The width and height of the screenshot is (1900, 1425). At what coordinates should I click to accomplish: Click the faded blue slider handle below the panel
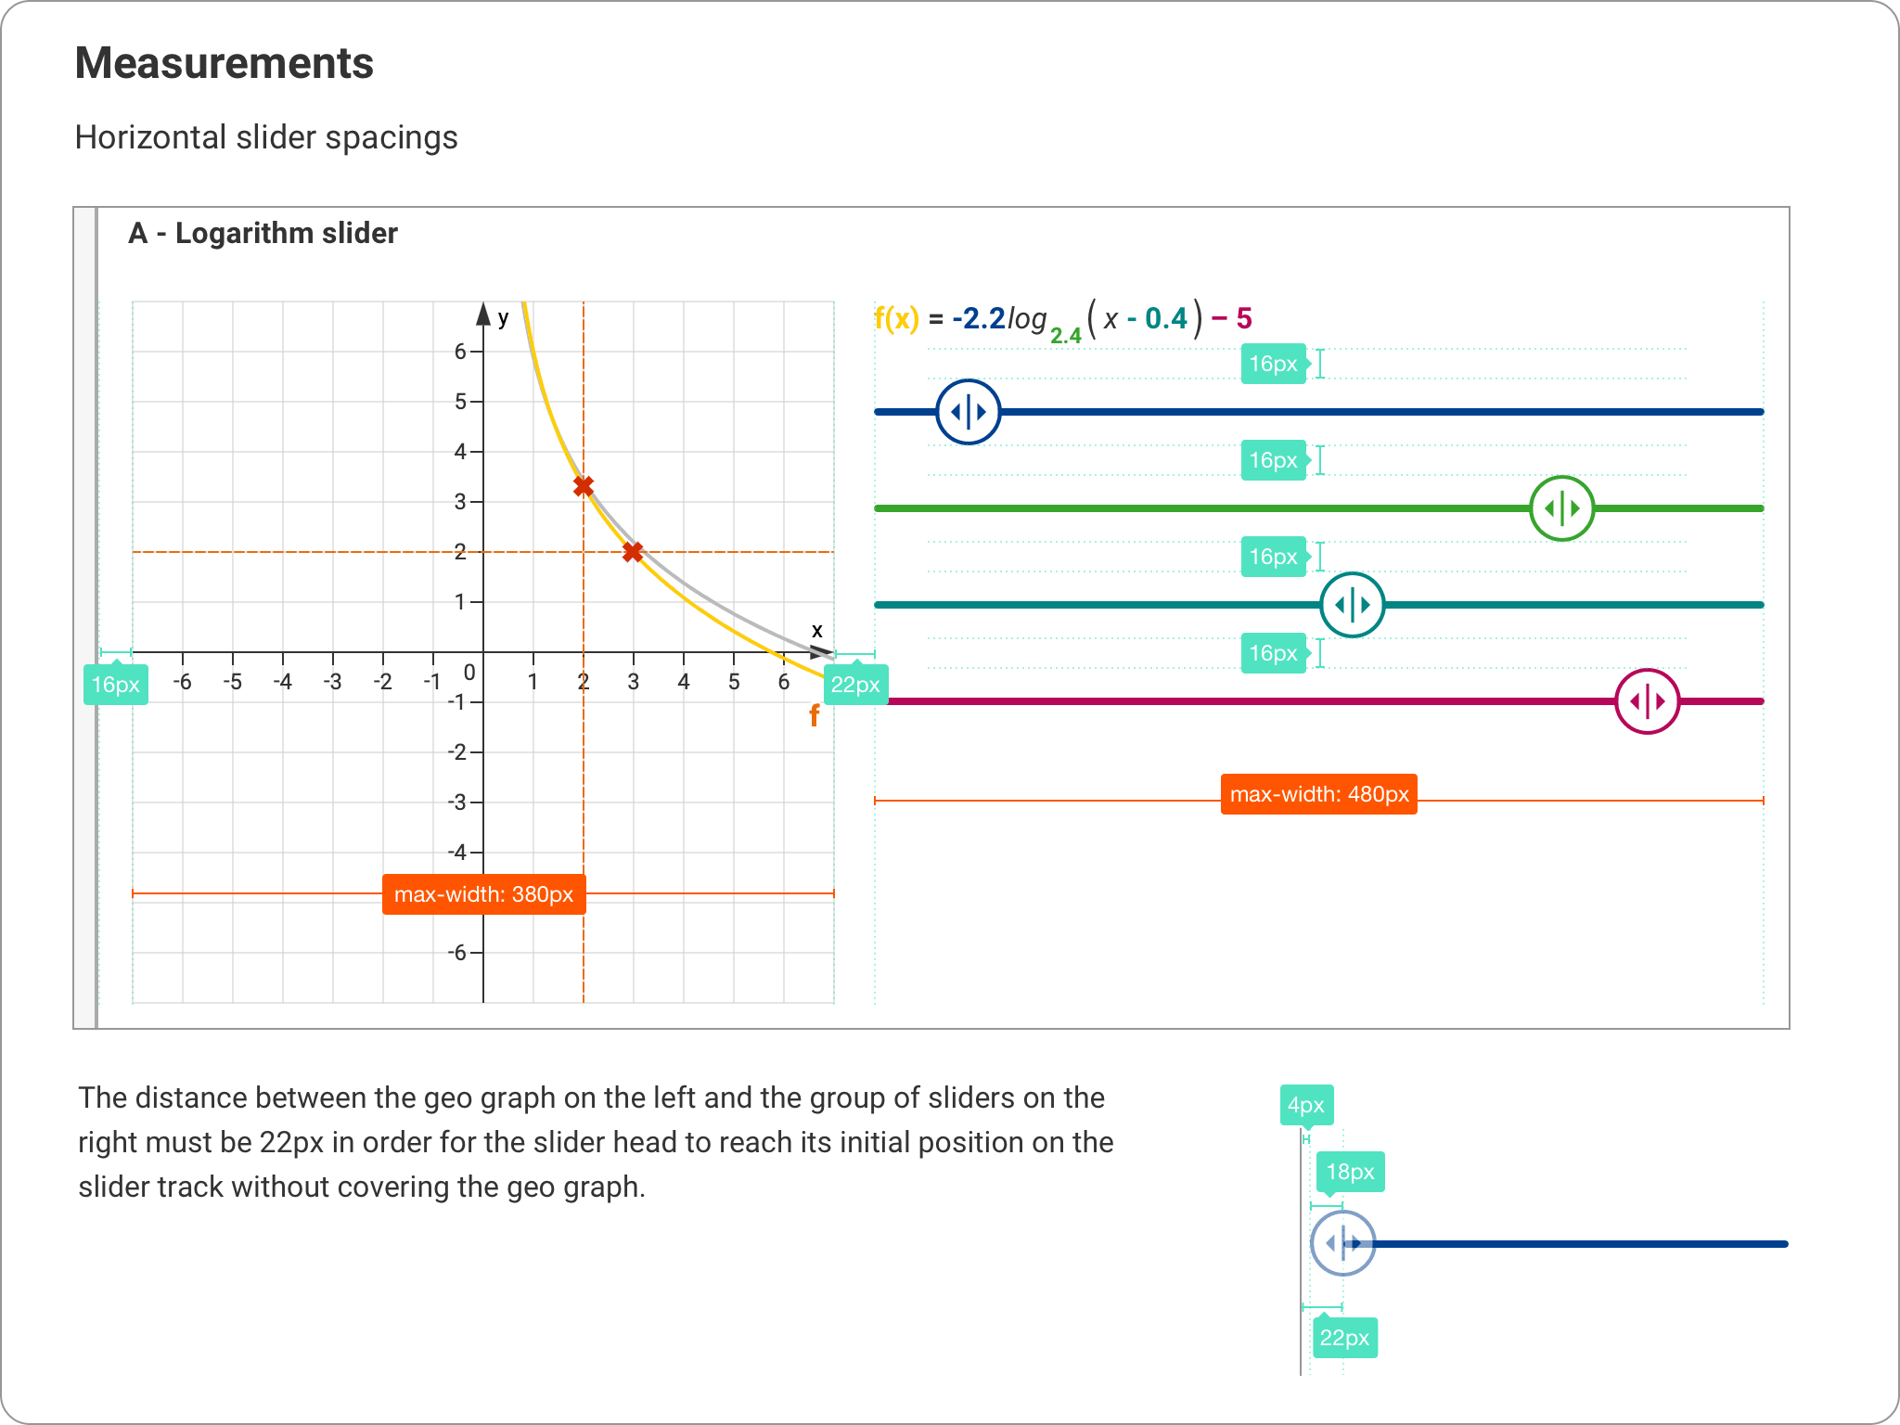tap(1342, 1243)
